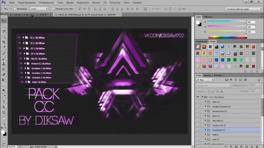The width and height of the screenshot is (264, 148).
Task: Open the Изображение menu
Action: point(46,2)
